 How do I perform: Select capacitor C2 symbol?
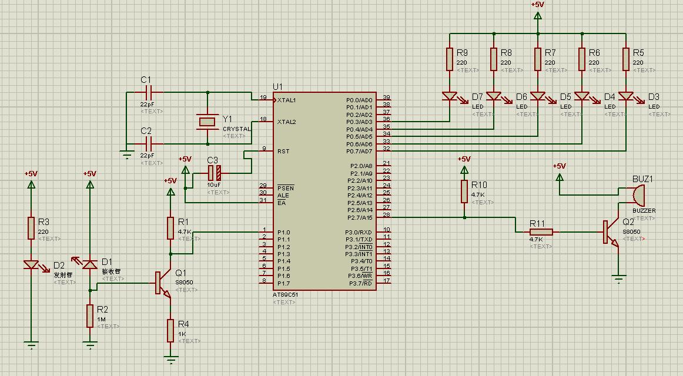[148, 143]
